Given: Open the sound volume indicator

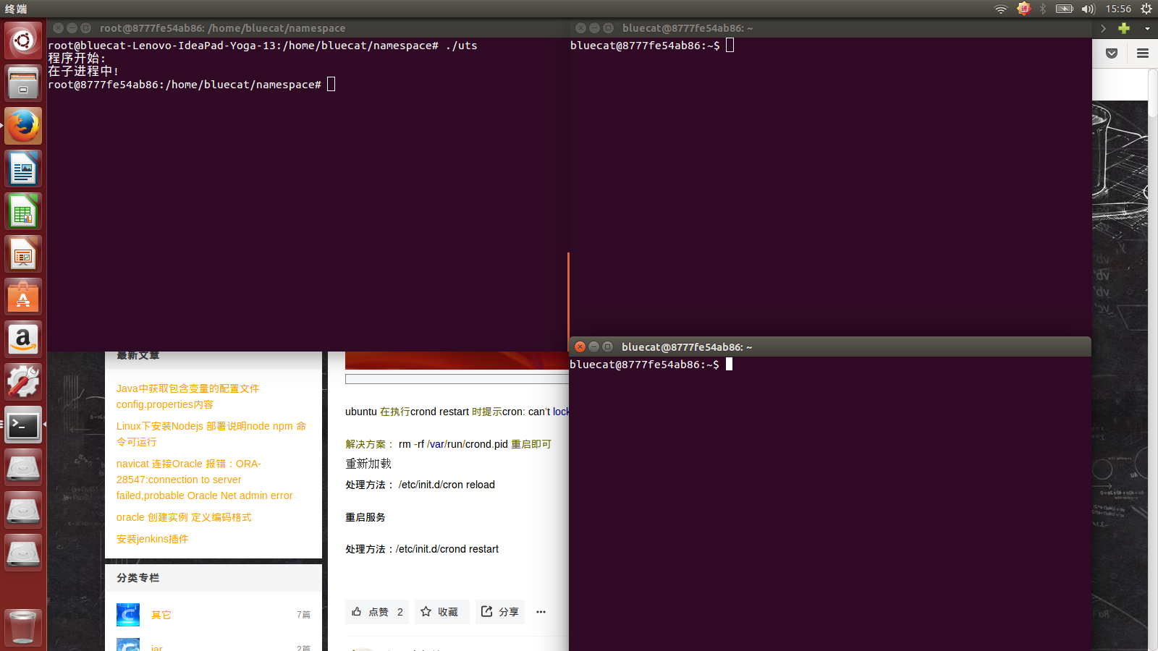Looking at the screenshot, I should pyautogui.click(x=1089, y=9).
